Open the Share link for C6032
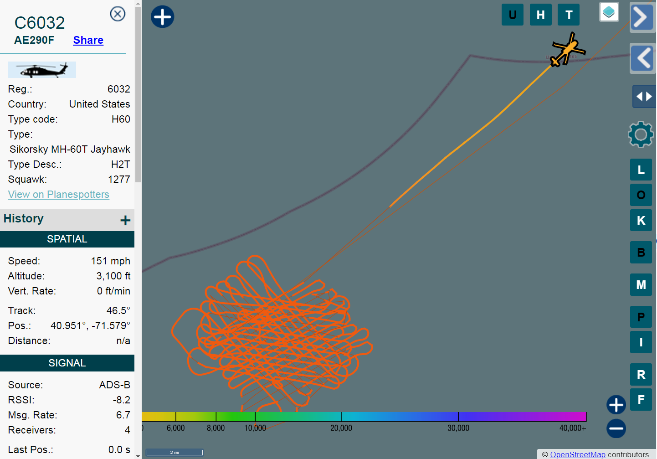657x459 pixels. (x=88, y=40)
